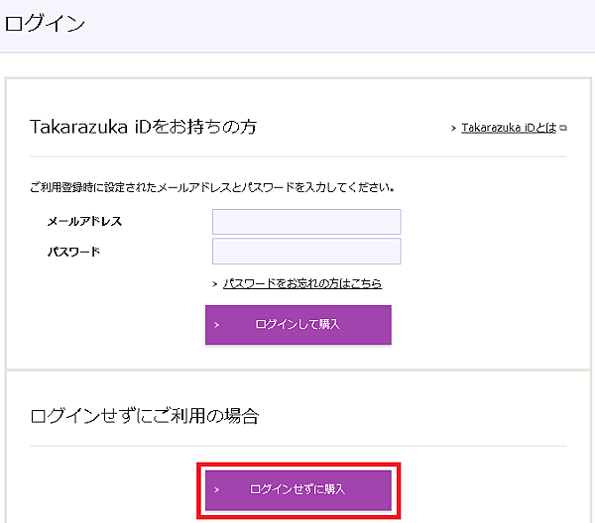Click the ログイン page heading
The height and width of the screenshot is (523, 595).
[x=45, y=23]
